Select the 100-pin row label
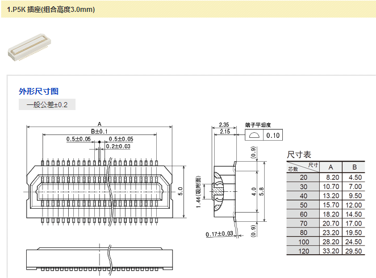This screenshot has height=278, width=376. point(303,241)
